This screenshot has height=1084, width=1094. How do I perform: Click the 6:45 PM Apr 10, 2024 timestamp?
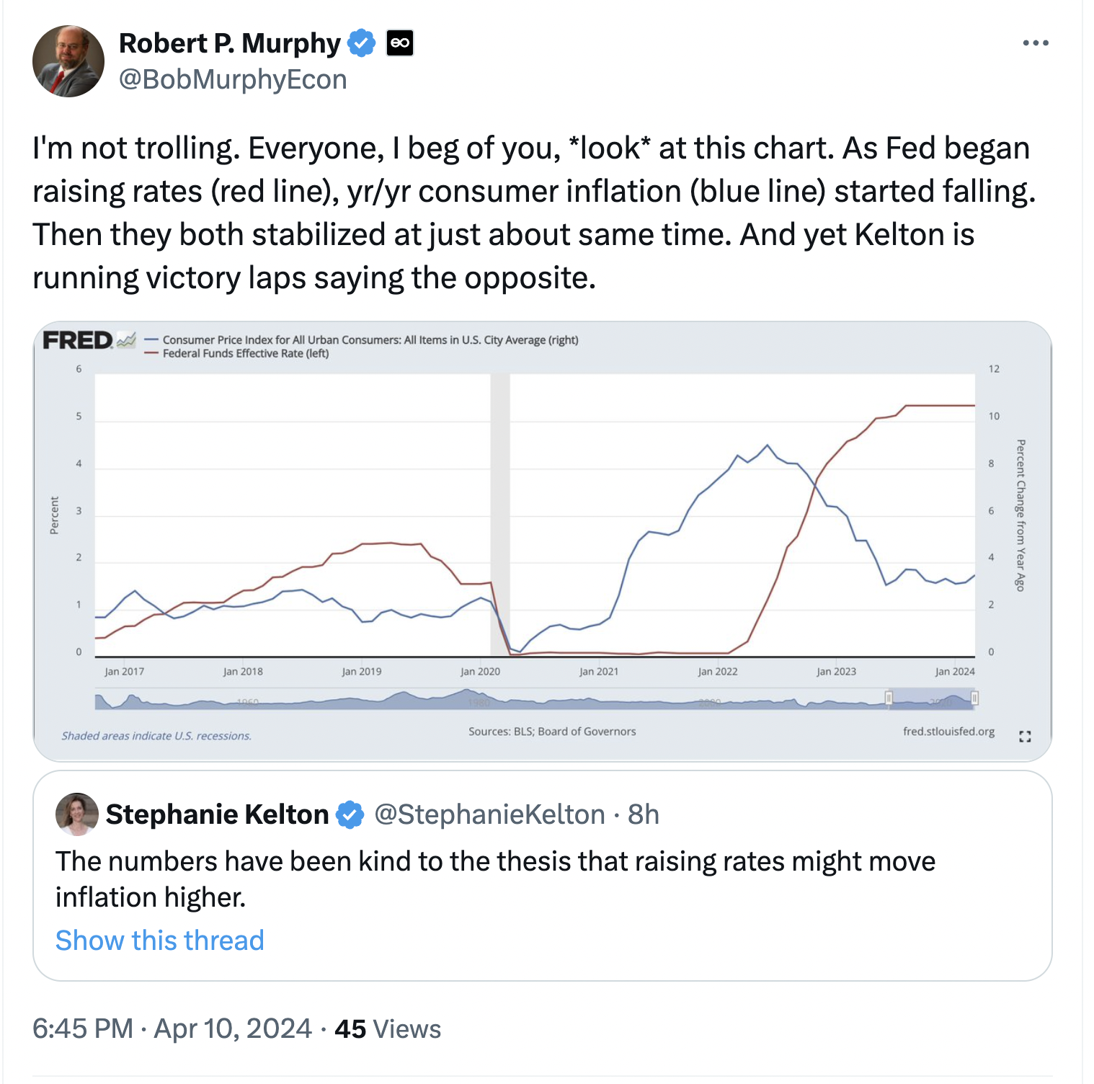pos(172,1029)
